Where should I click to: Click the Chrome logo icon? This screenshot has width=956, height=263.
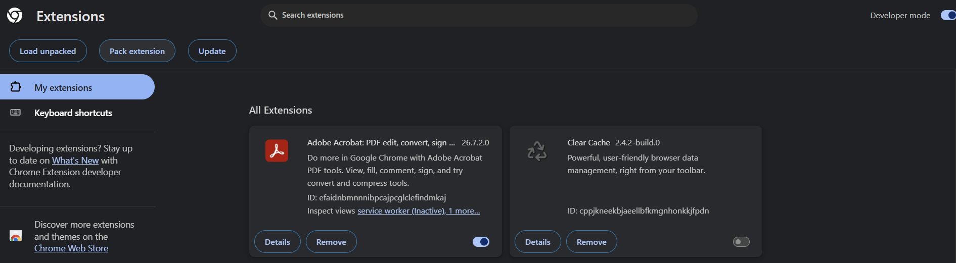click(15, 16)
